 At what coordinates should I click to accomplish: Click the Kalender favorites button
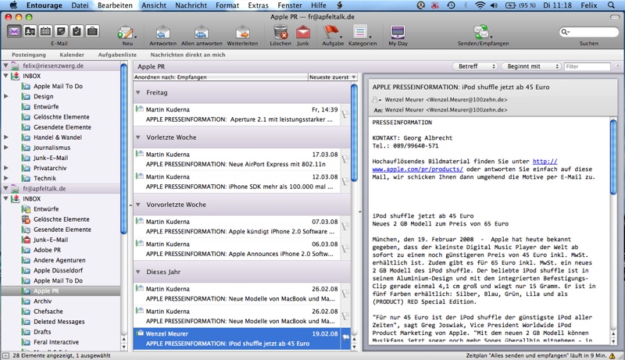point(72,55)
